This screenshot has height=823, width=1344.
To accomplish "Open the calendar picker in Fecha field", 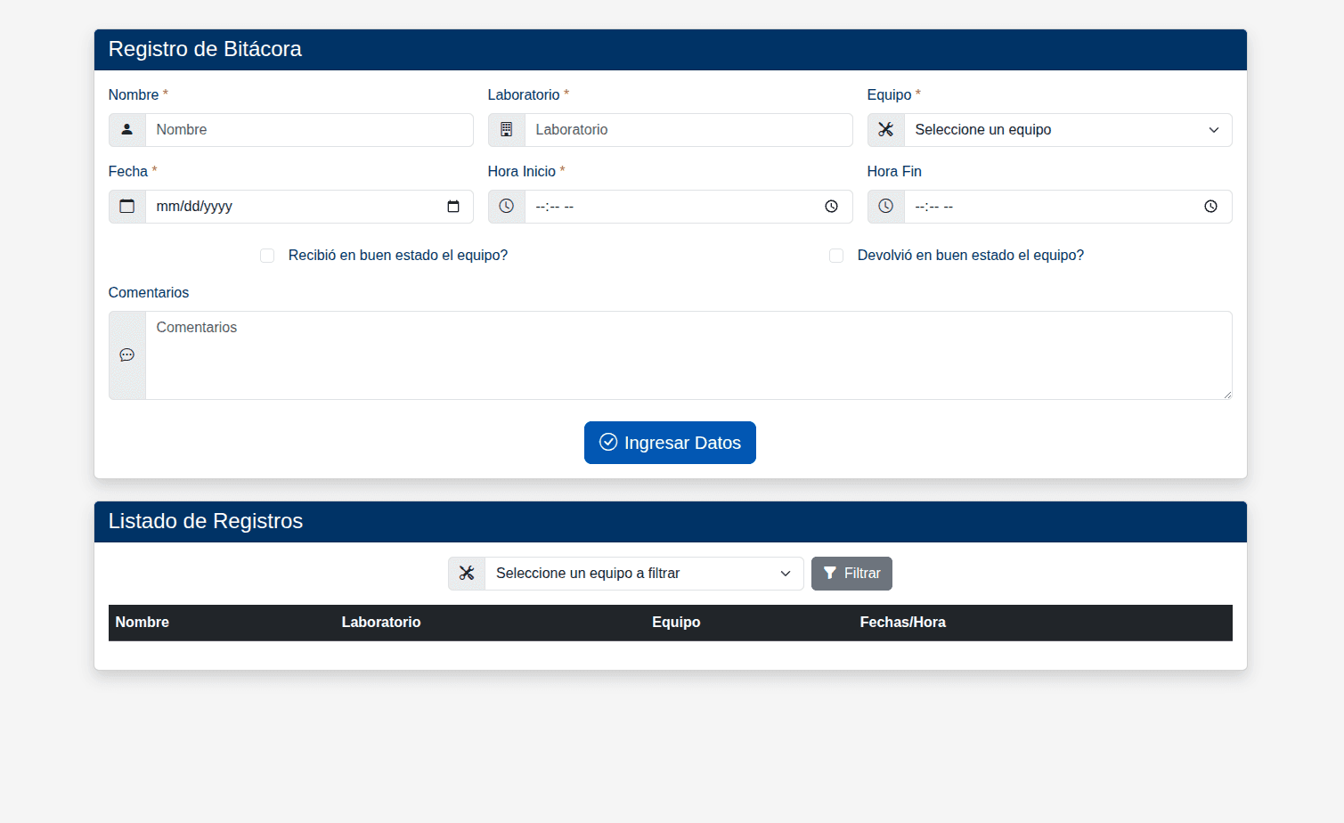I will coord(453,207).
